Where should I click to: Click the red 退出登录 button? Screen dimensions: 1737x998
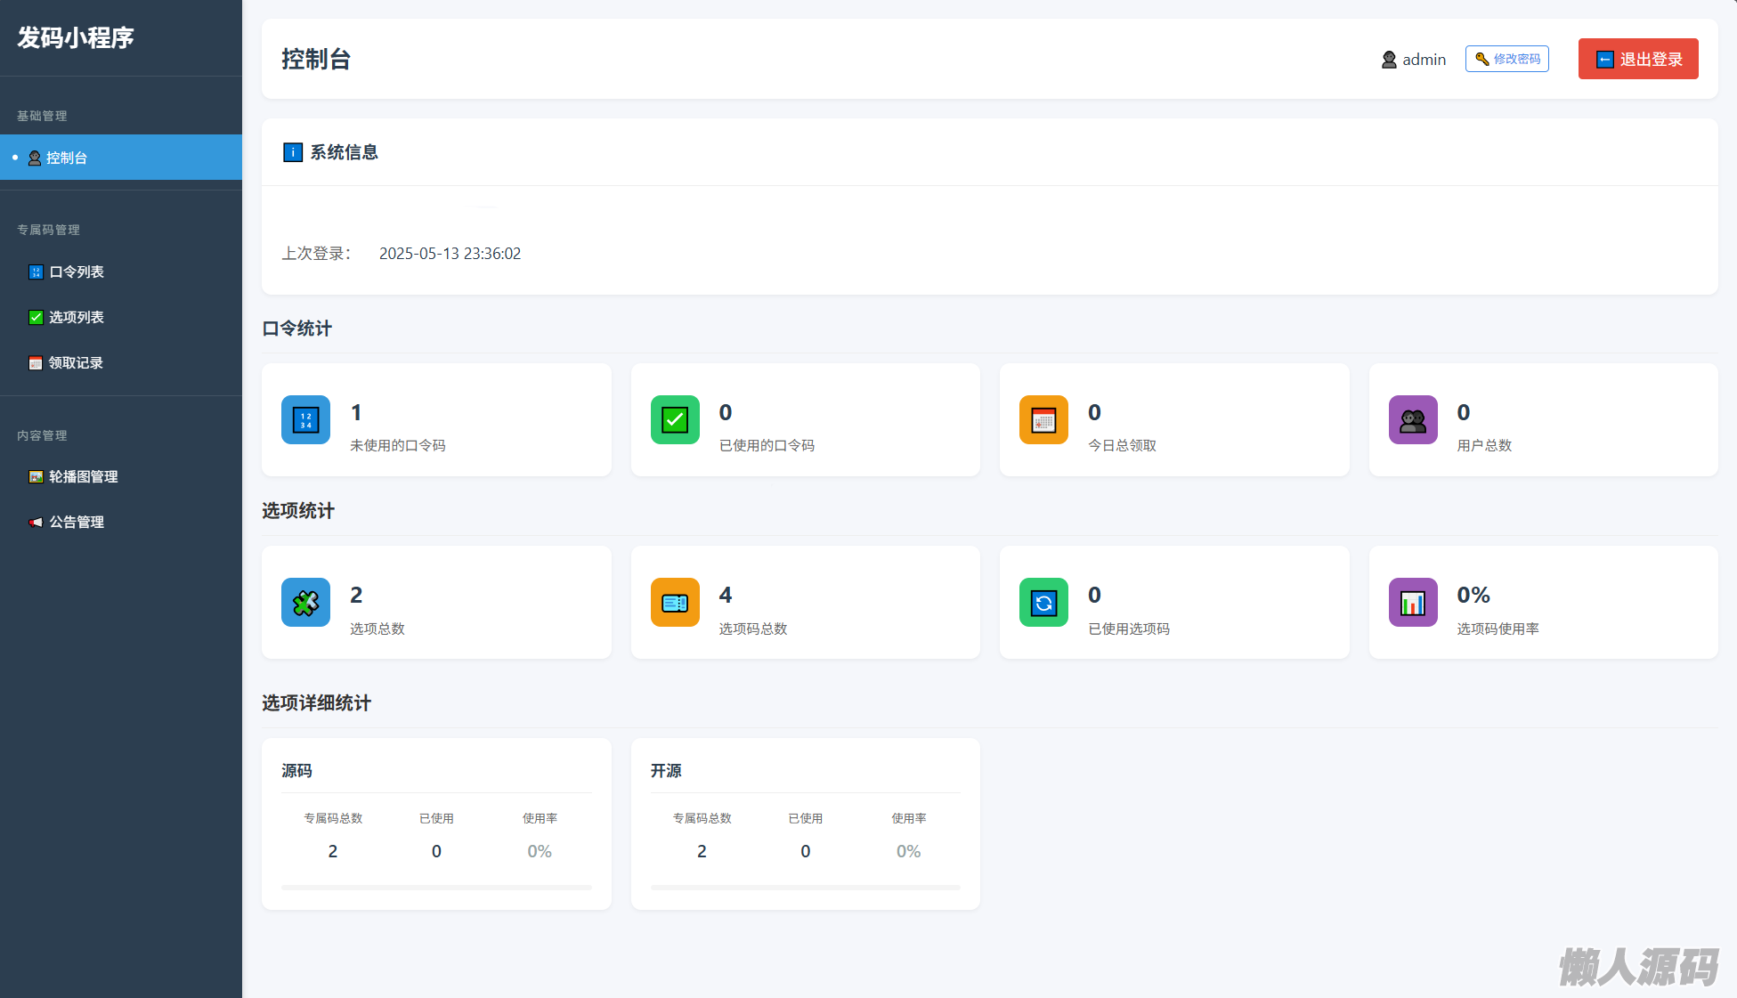click(x=1638, y=59)
